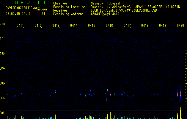187x119 pixels.
Task: Click the 0.7 kHz axis label
Action: [x=2, y=98]
